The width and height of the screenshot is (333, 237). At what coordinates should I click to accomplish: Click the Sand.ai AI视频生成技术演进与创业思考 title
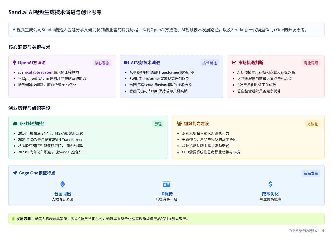55,12
